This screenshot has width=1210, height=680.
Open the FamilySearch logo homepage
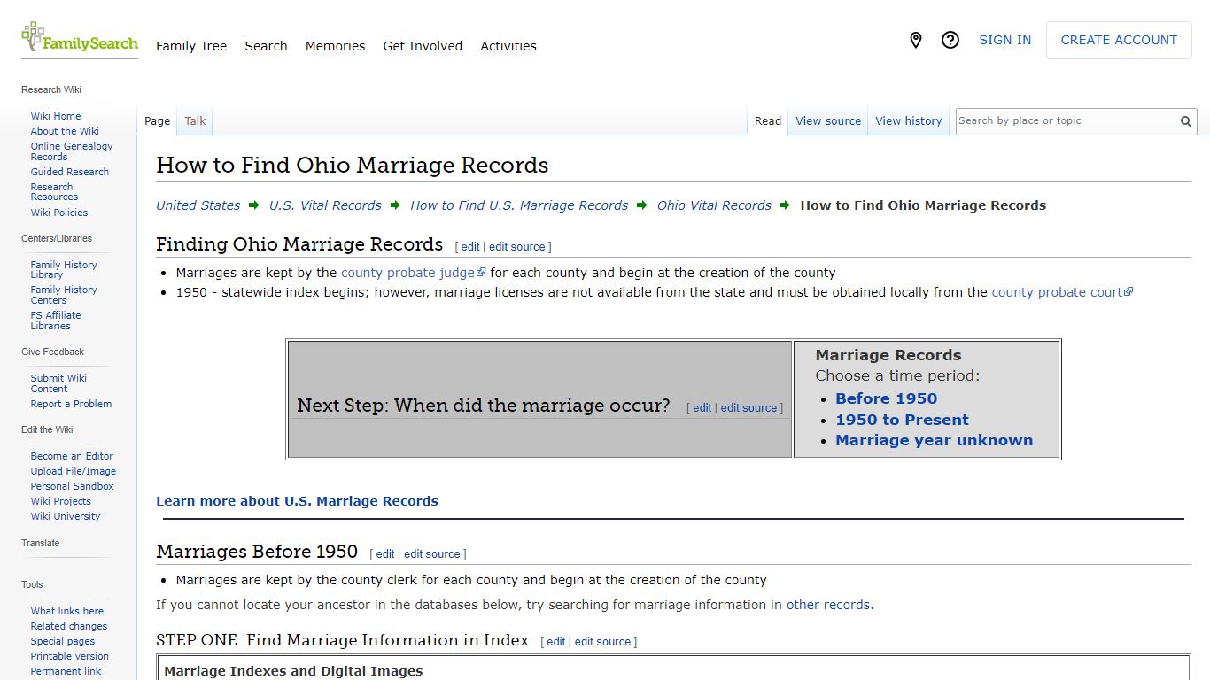click(80, 38)
